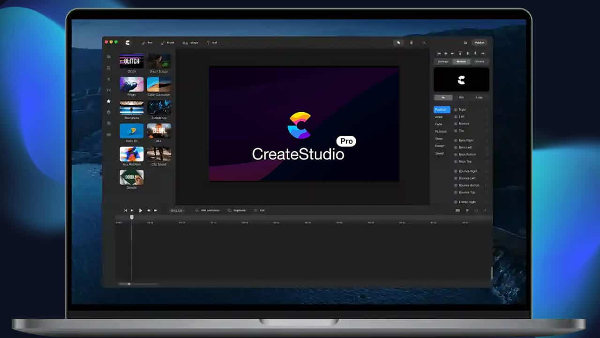The image size is (600, 338).
Task: Apply the Sharpness effect thumbnail
Action: (132, 108)
